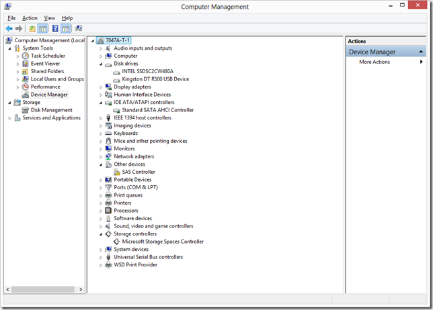Select the 7047A-T-1 computer root node
433x310 pixels.
click(x=118, y=40)
